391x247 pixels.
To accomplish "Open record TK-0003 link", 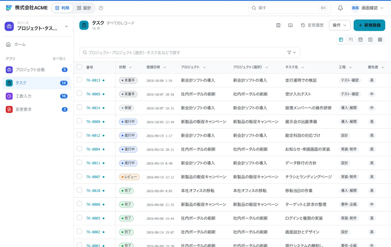I will (93, 218).
